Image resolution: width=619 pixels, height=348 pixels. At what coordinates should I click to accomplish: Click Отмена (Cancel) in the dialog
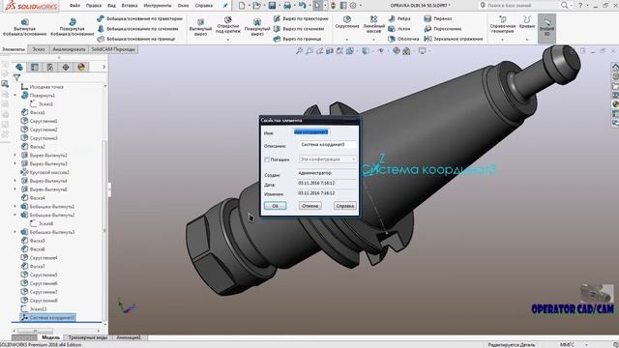click(309, 206)
